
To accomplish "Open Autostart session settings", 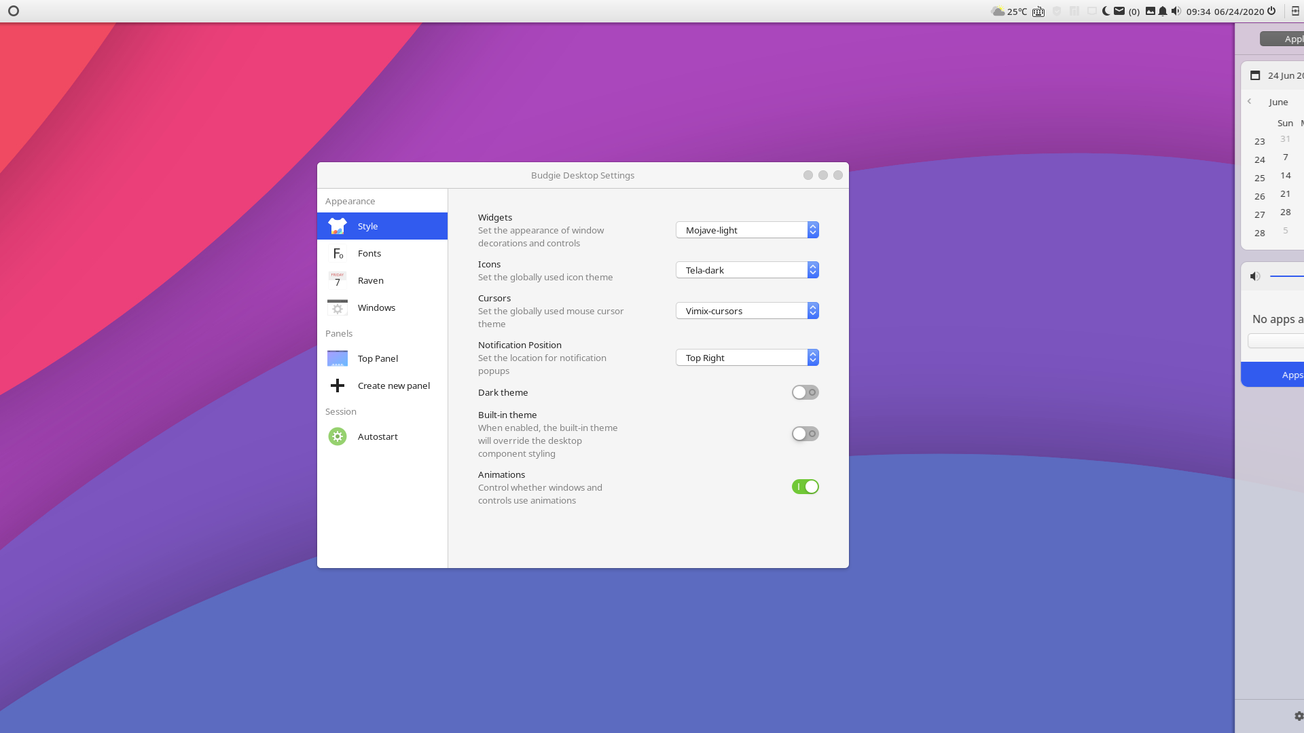I will pyautogui.click(x=382, y=436).
